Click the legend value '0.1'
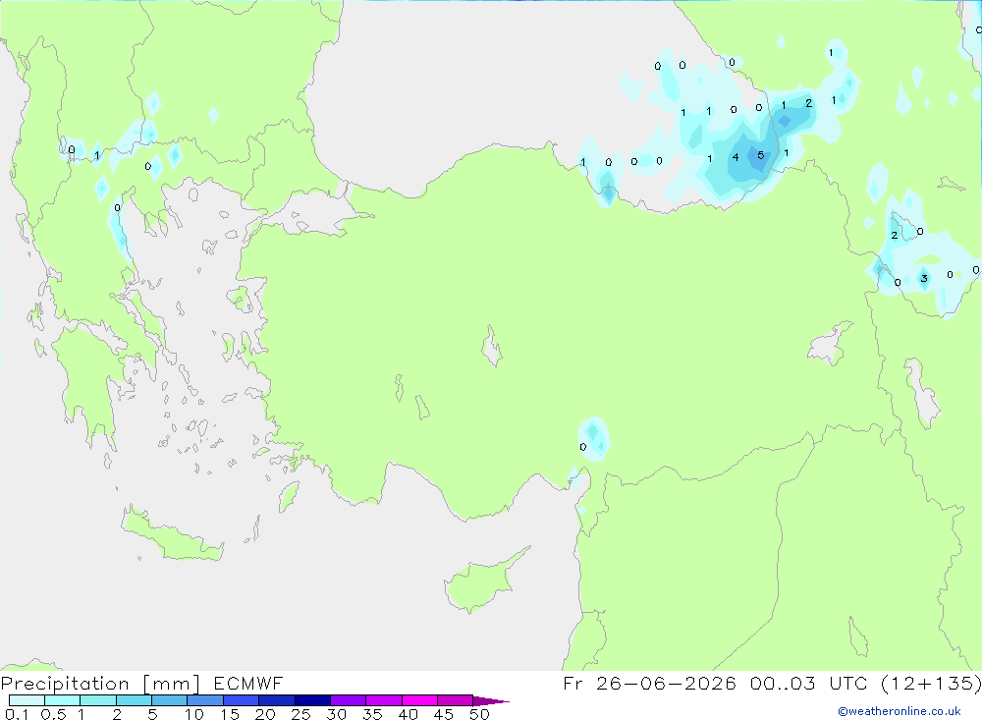Image resolution: width=982 pixels, height=720 pixels. coord(17,714)
